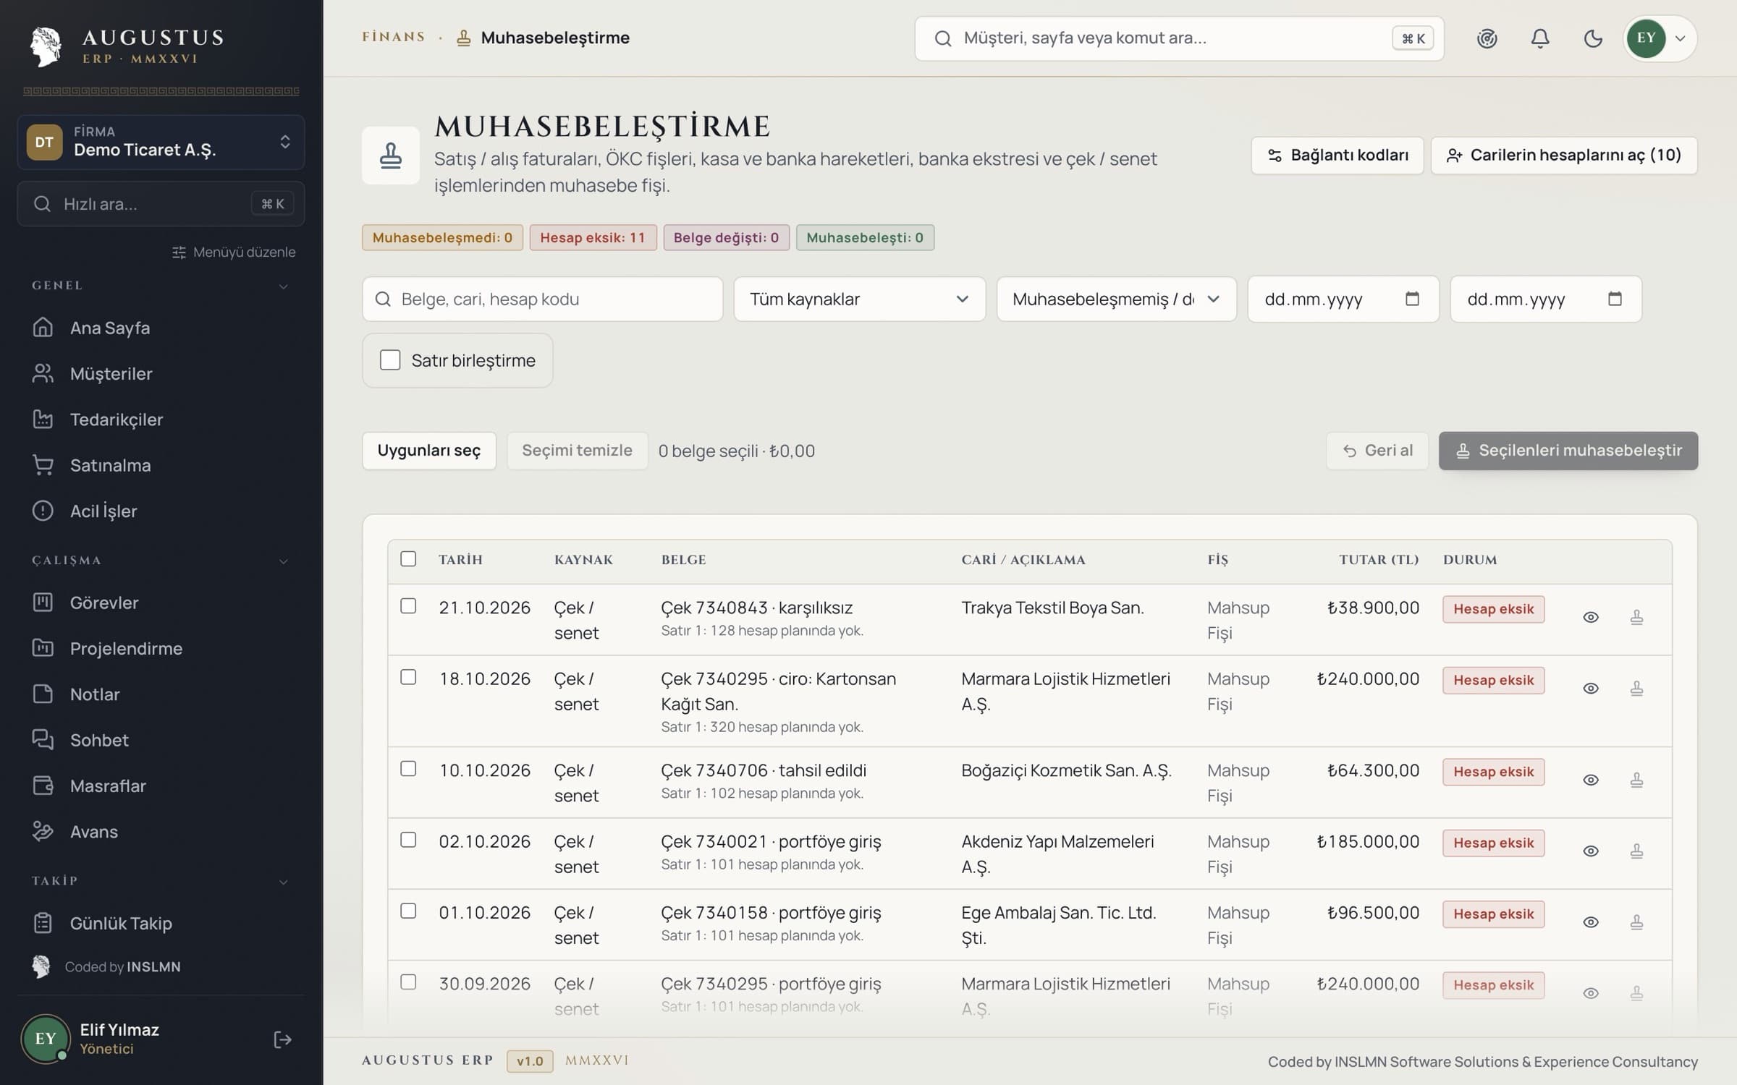Preview Çek 7340843 with the eye icon
Viewport: 1737px width, 1085px height.
[x=1591, y=617]
